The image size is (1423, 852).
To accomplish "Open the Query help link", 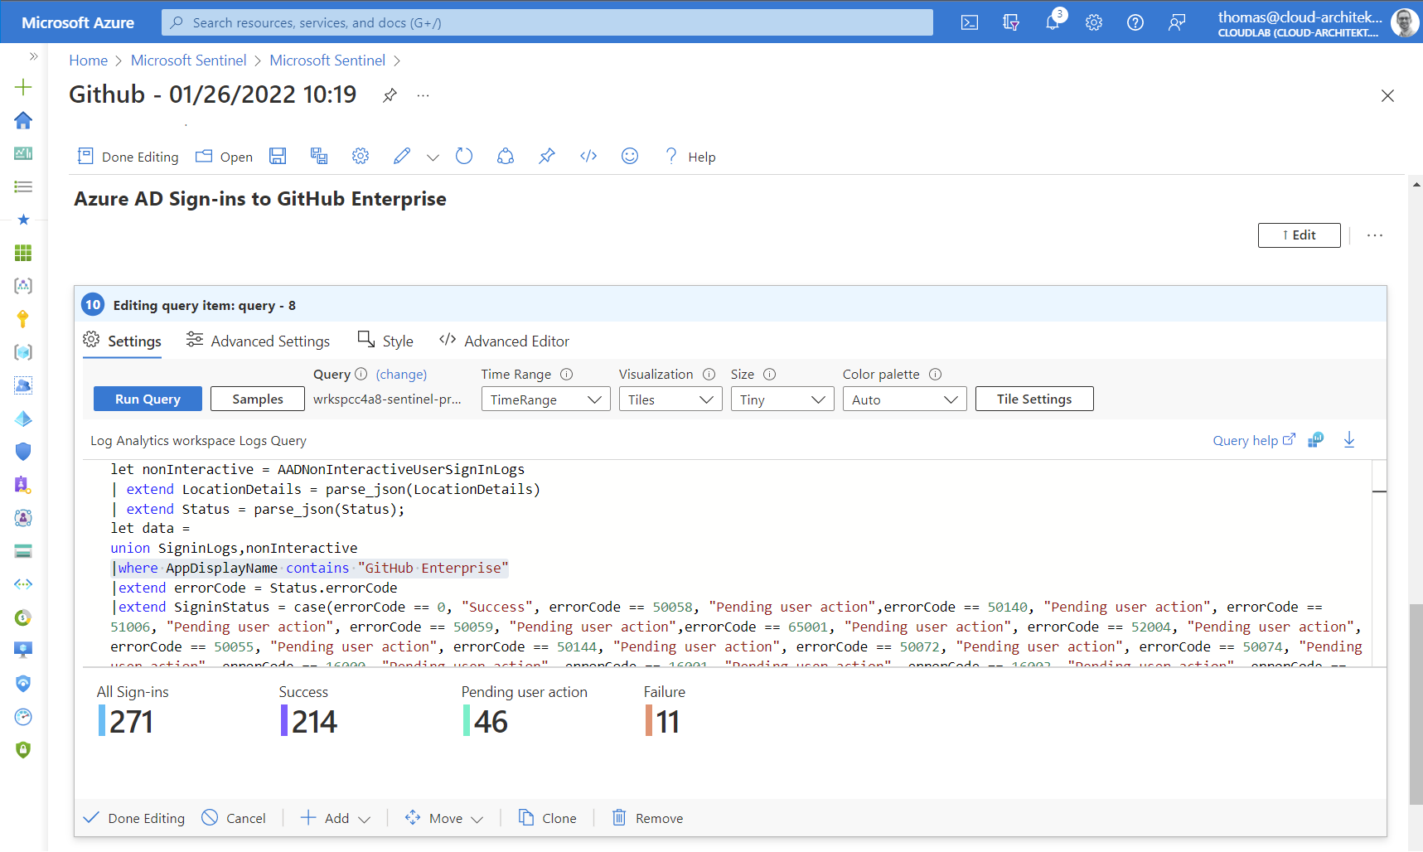I will (x=1254, y=441).
